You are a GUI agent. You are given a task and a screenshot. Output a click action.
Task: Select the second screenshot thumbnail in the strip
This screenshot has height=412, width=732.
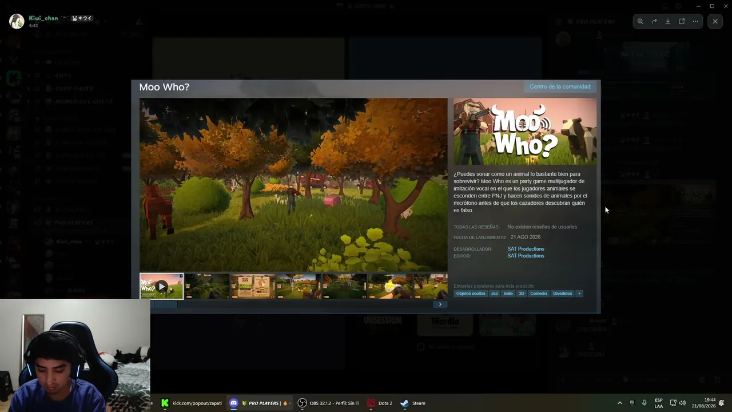pyautogui.click(x=207, y=286)
